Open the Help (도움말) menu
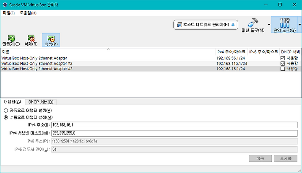This screenshot has height=173, width=302. (28, 13)
